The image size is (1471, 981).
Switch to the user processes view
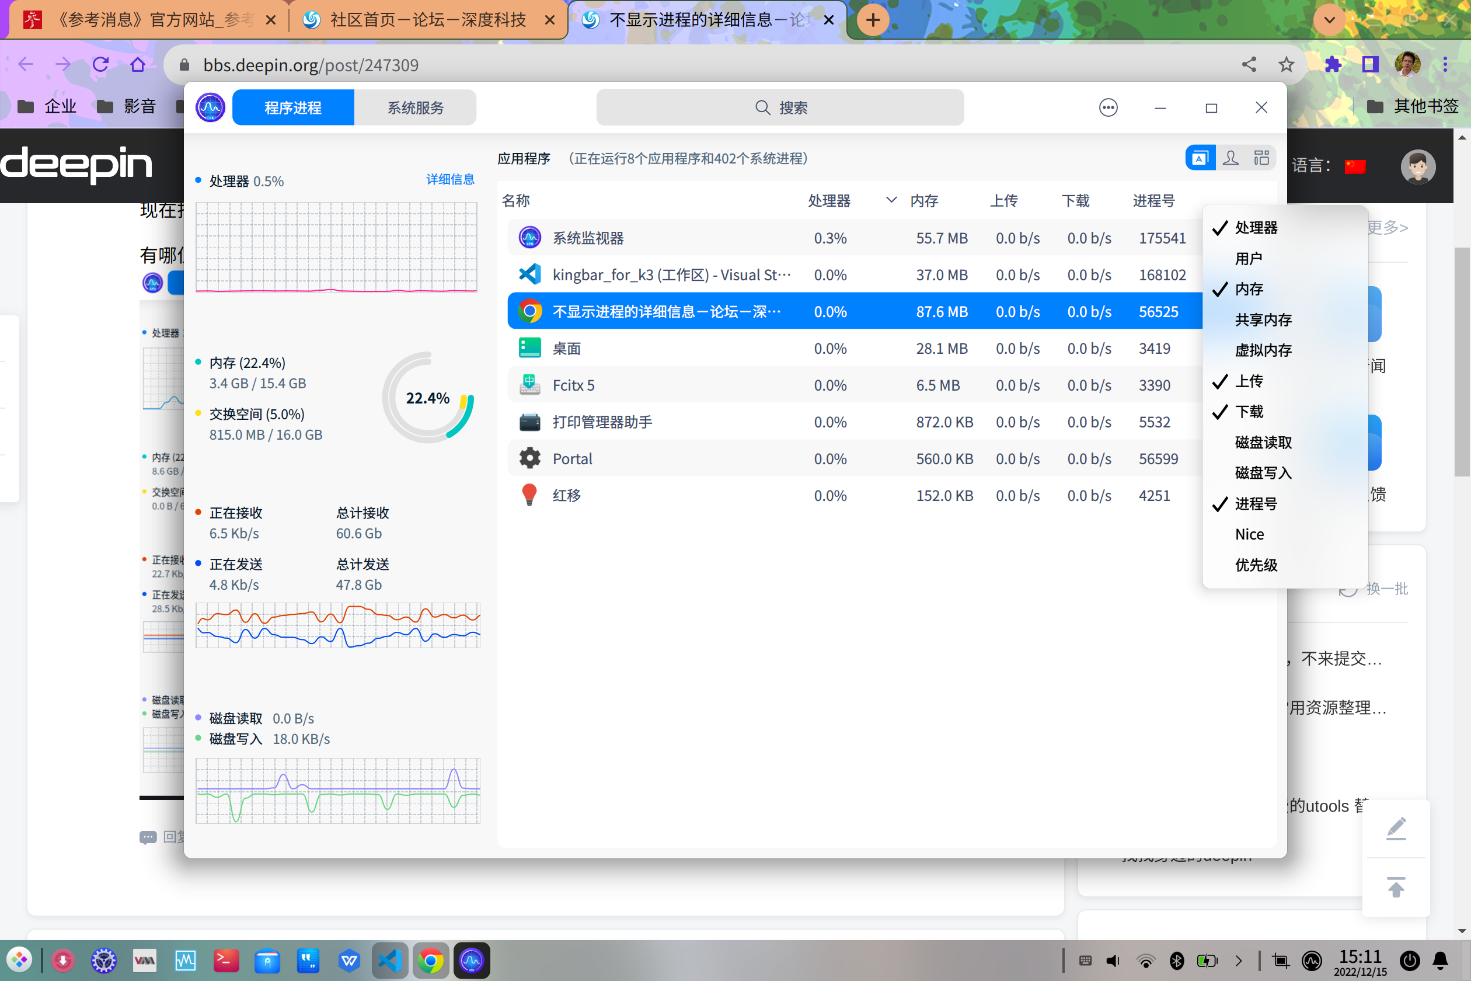(1231, 158)
